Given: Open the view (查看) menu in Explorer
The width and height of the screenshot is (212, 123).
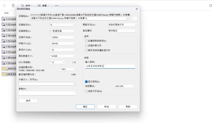Looking at the screenshot, I should coord(43,6).
